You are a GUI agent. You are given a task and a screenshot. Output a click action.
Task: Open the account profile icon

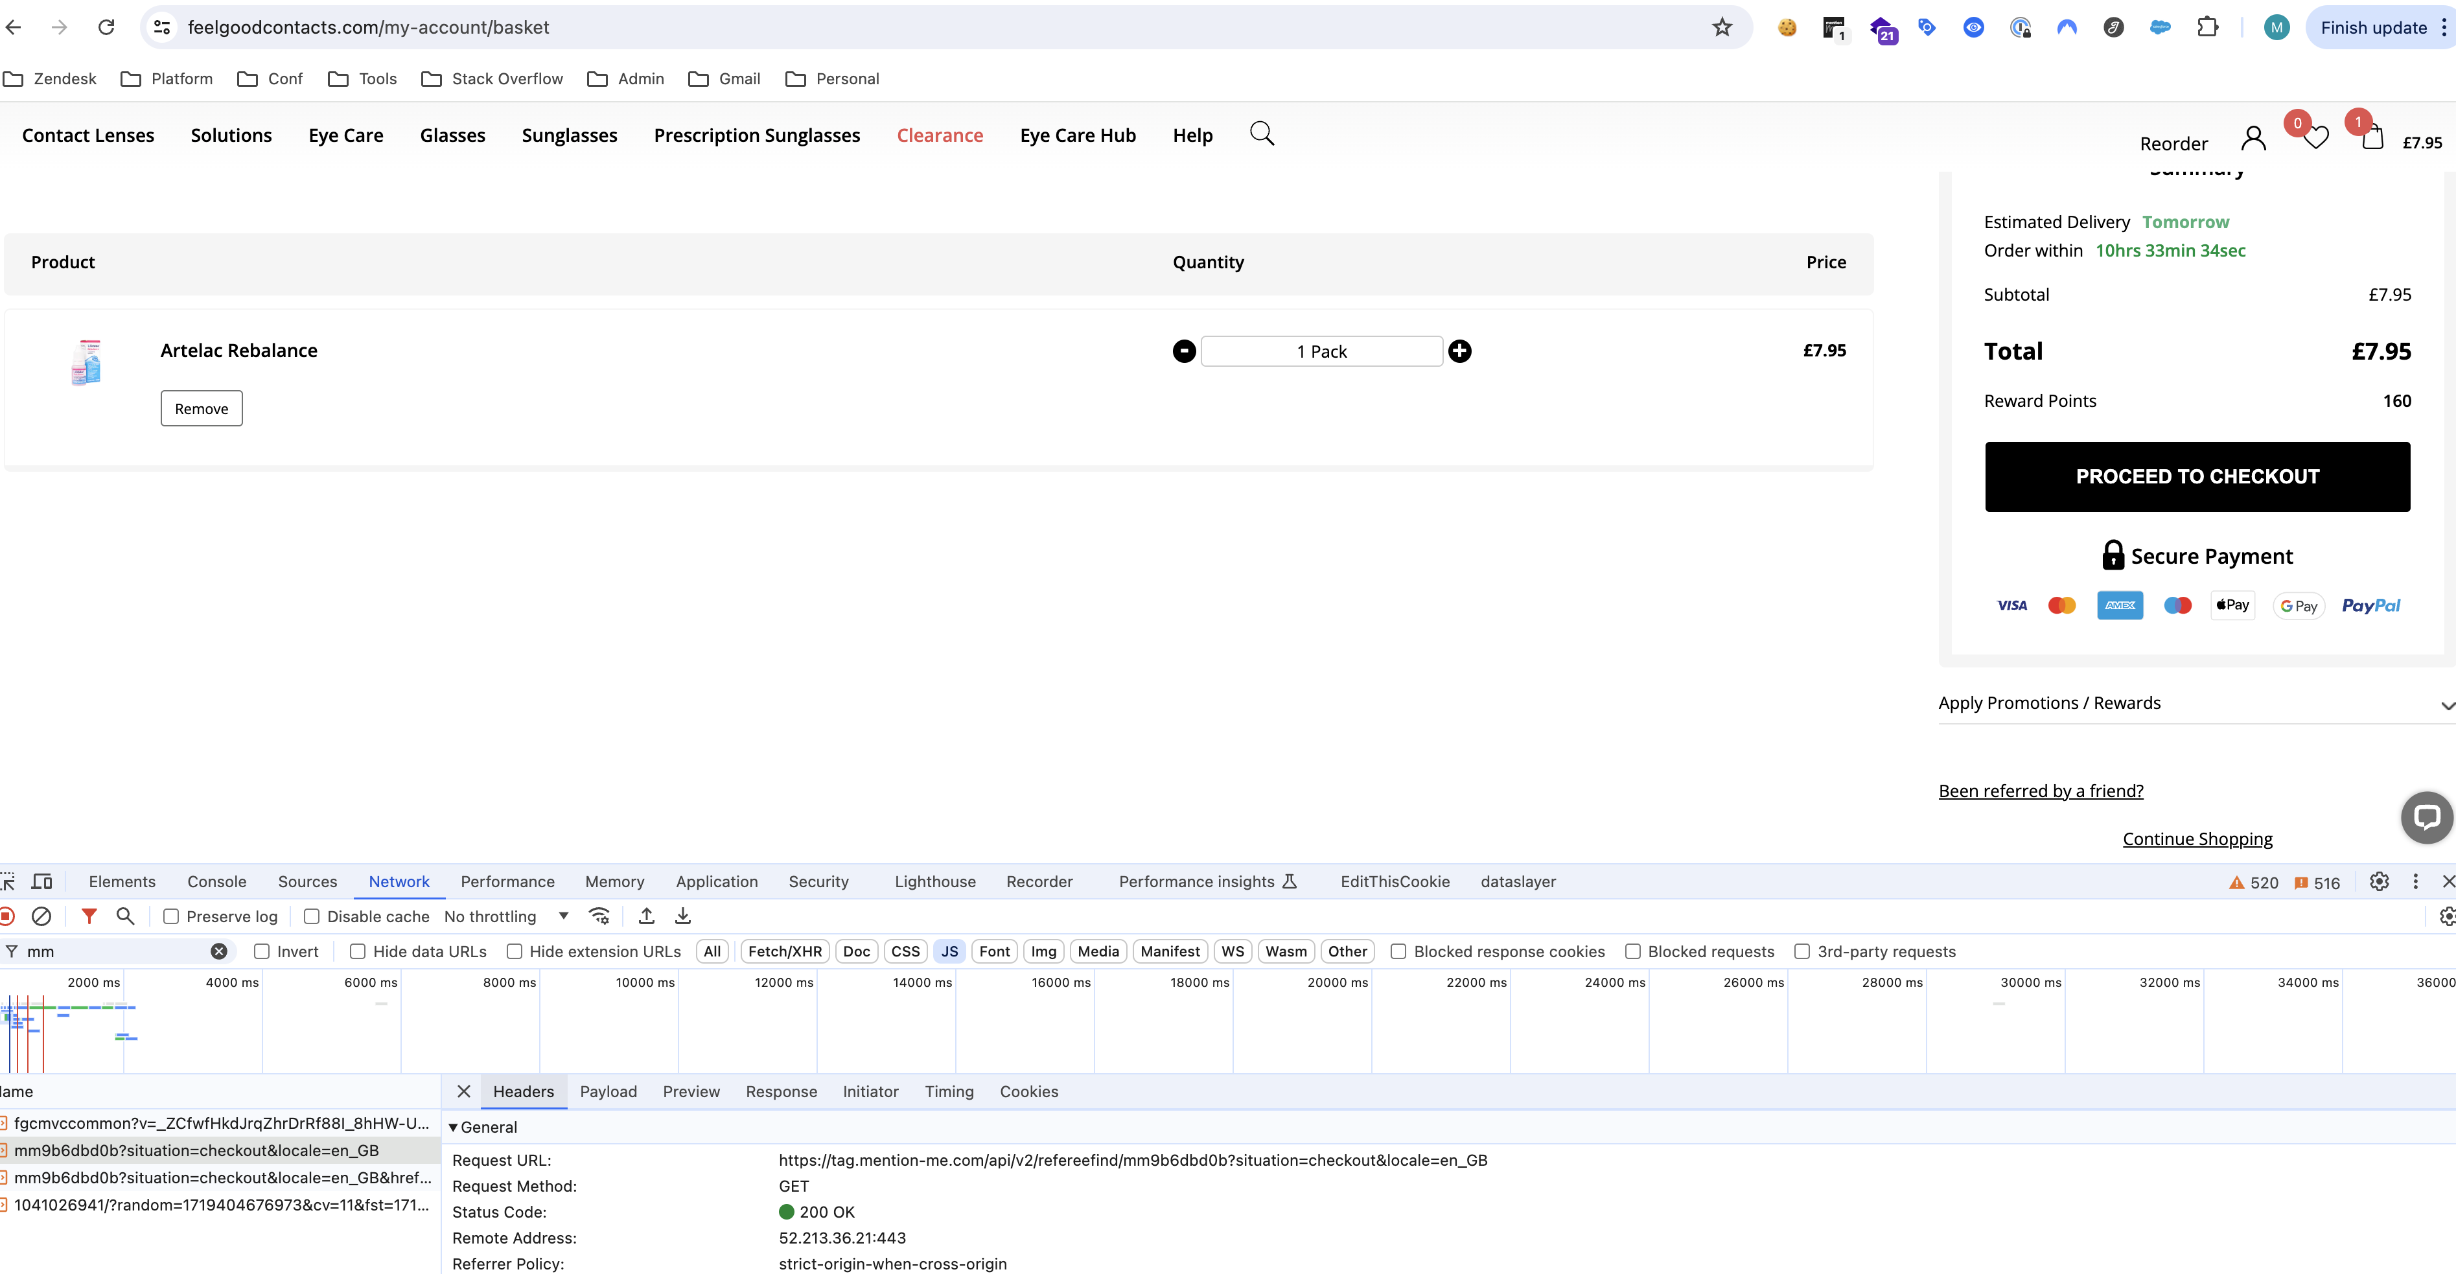[2254, 139]
